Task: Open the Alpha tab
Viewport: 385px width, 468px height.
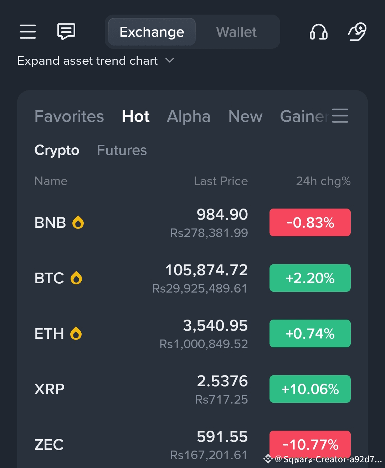Action: [189, 116]
